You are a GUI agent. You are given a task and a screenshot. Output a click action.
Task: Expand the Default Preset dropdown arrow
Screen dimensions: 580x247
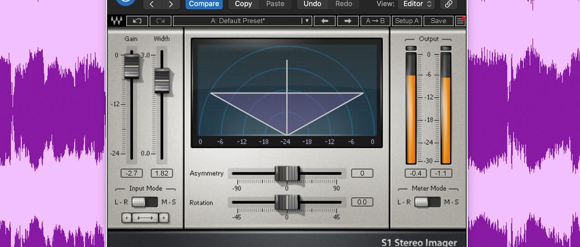[x=307, y=21]
